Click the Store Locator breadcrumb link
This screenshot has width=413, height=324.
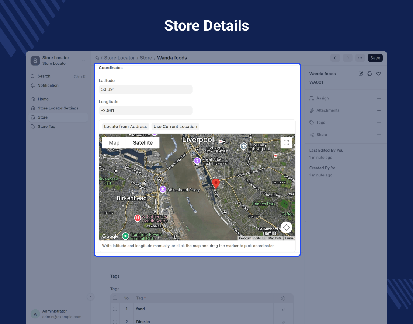119,58
